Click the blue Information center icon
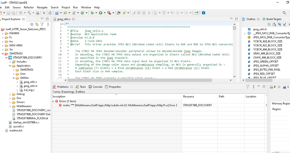 click(203, 13)
